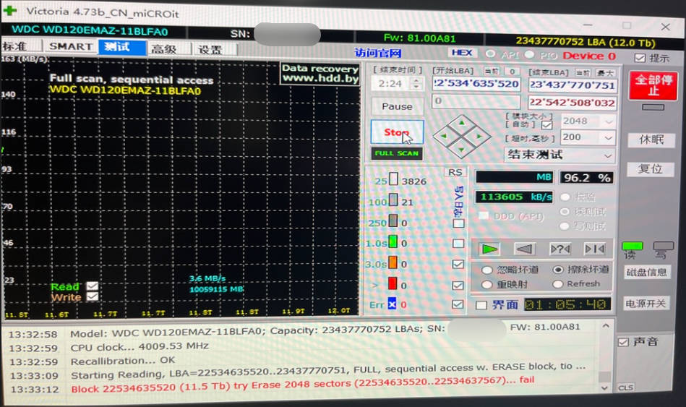
Task: Click the green plus Victoria app icon
Action: point(9,11)
